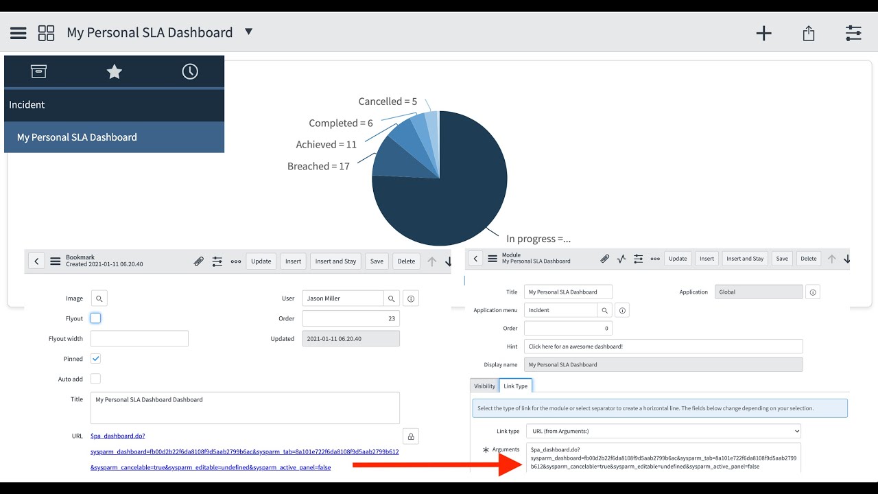Open the bookmarks tab icon in the sidebar
The height and width of the screenshot is (494, 878).
click(x=38, y=71)
